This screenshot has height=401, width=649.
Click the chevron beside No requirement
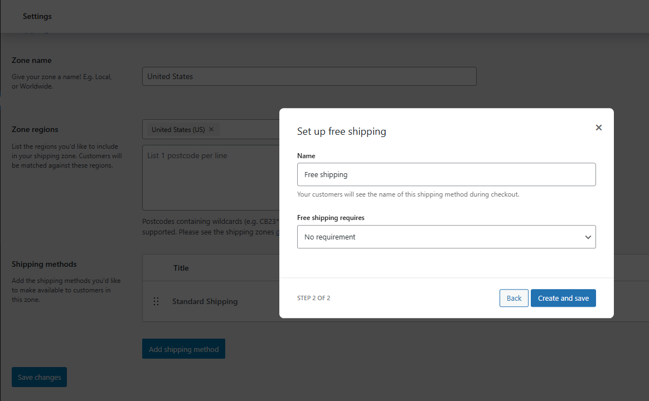[588, 237]
